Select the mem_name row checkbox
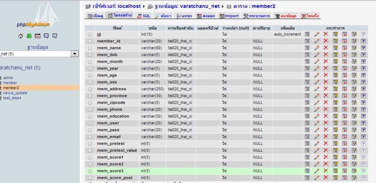Viewport: 376px width, 183px height. click(90, 48)
